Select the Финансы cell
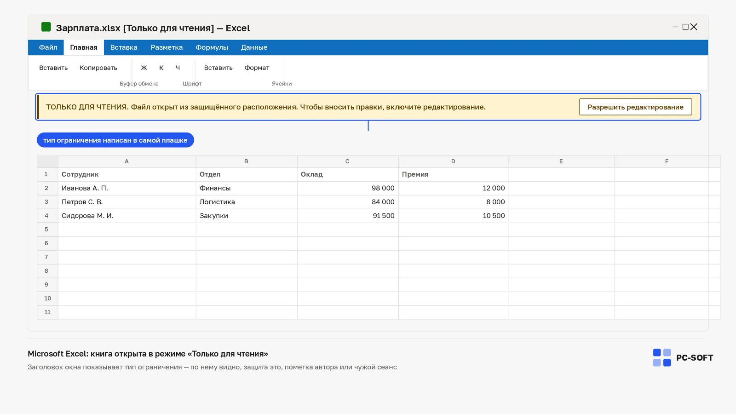Viewport: 736px width, 414px height. pos(247,188)
